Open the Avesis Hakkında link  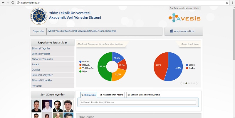tap(186, 8)
